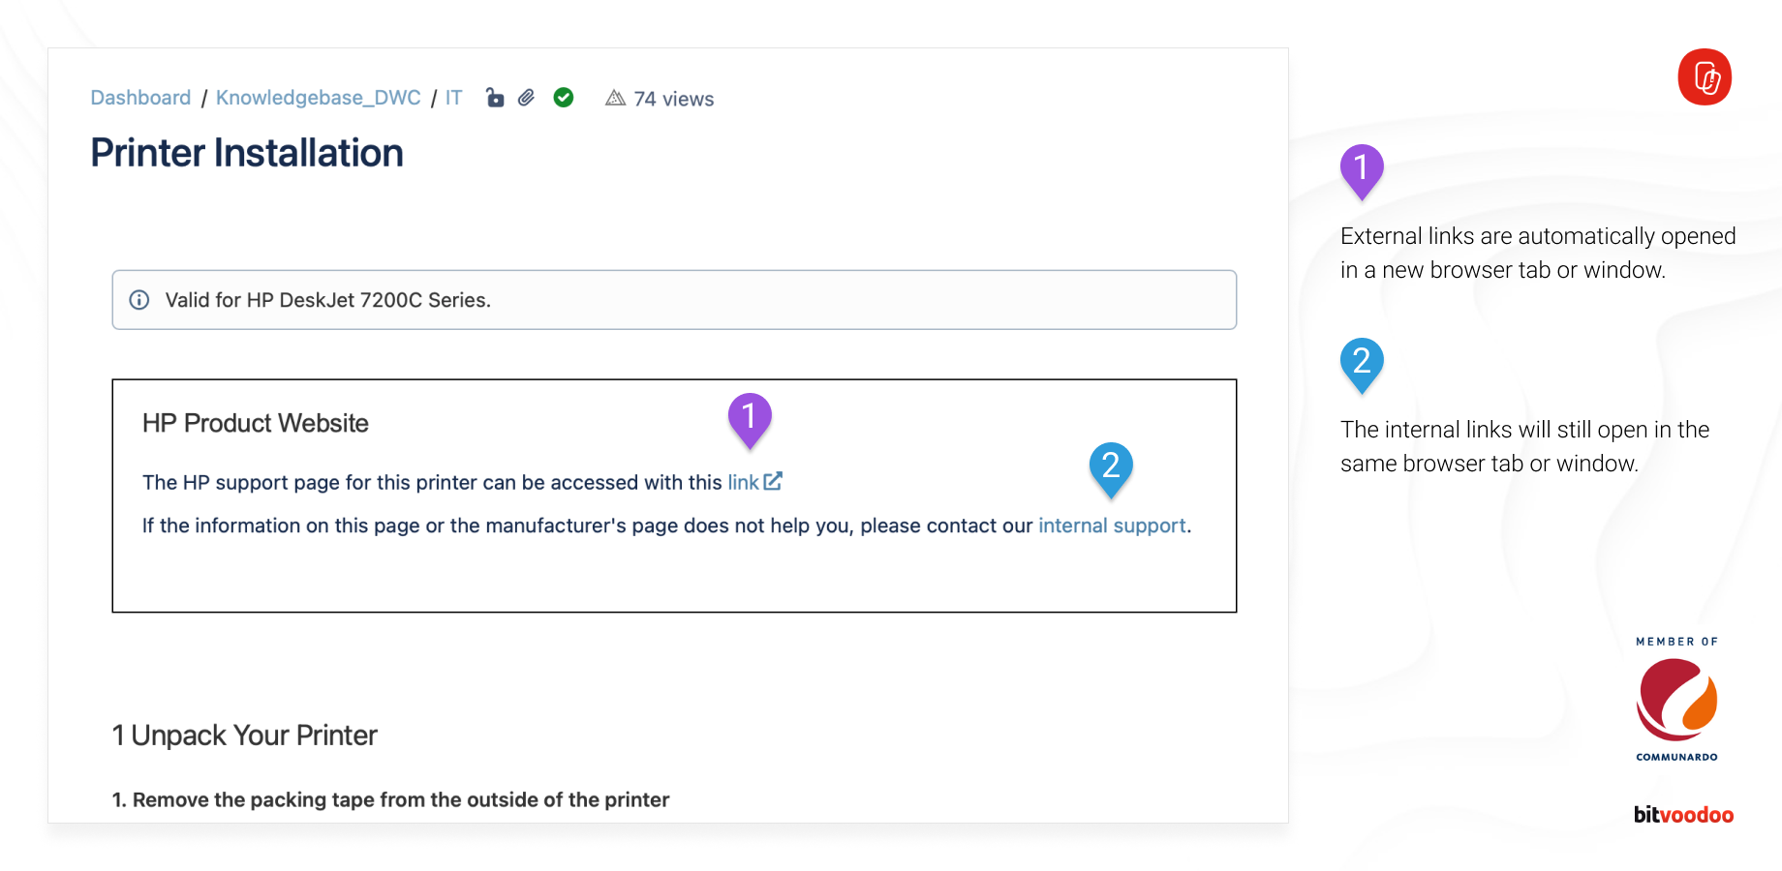Open the Knowledgebase_DWC breadcrumb link
The image size is (1782, 871).
(318, 97)
